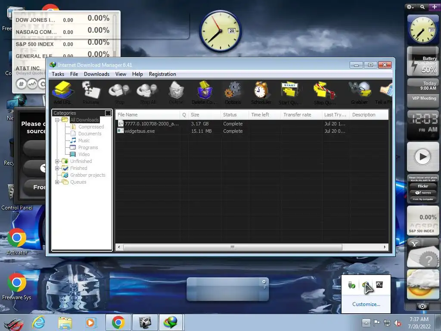441x331 pixels.
Task: Open the Grabber tool icon
Action: [x=360, y=93]
